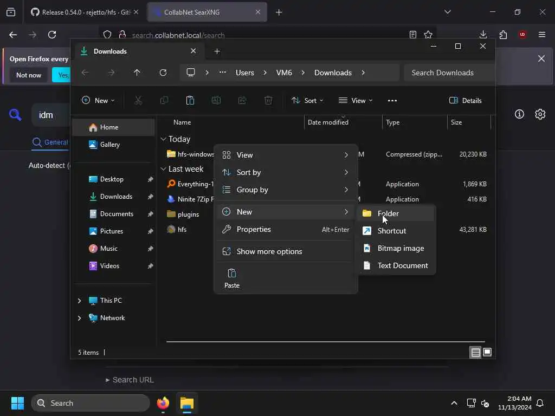555x416 pixels.
Task: Click Users in the breadcrumb path
Action: tap(245, 73)
